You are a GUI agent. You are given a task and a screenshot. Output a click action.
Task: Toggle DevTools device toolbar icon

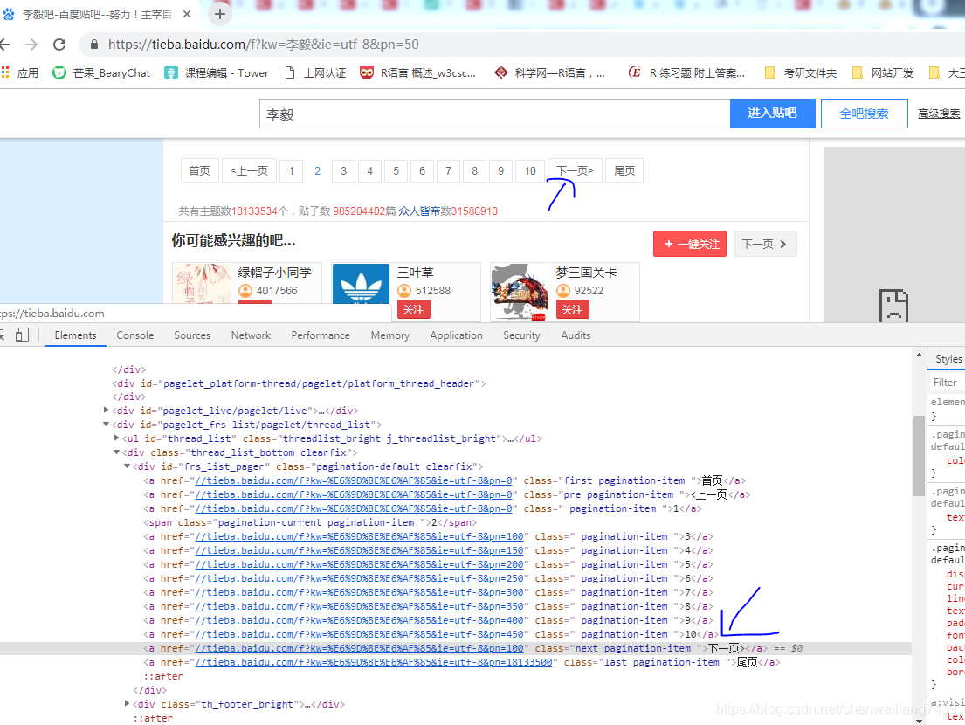(x=22, y=335)
